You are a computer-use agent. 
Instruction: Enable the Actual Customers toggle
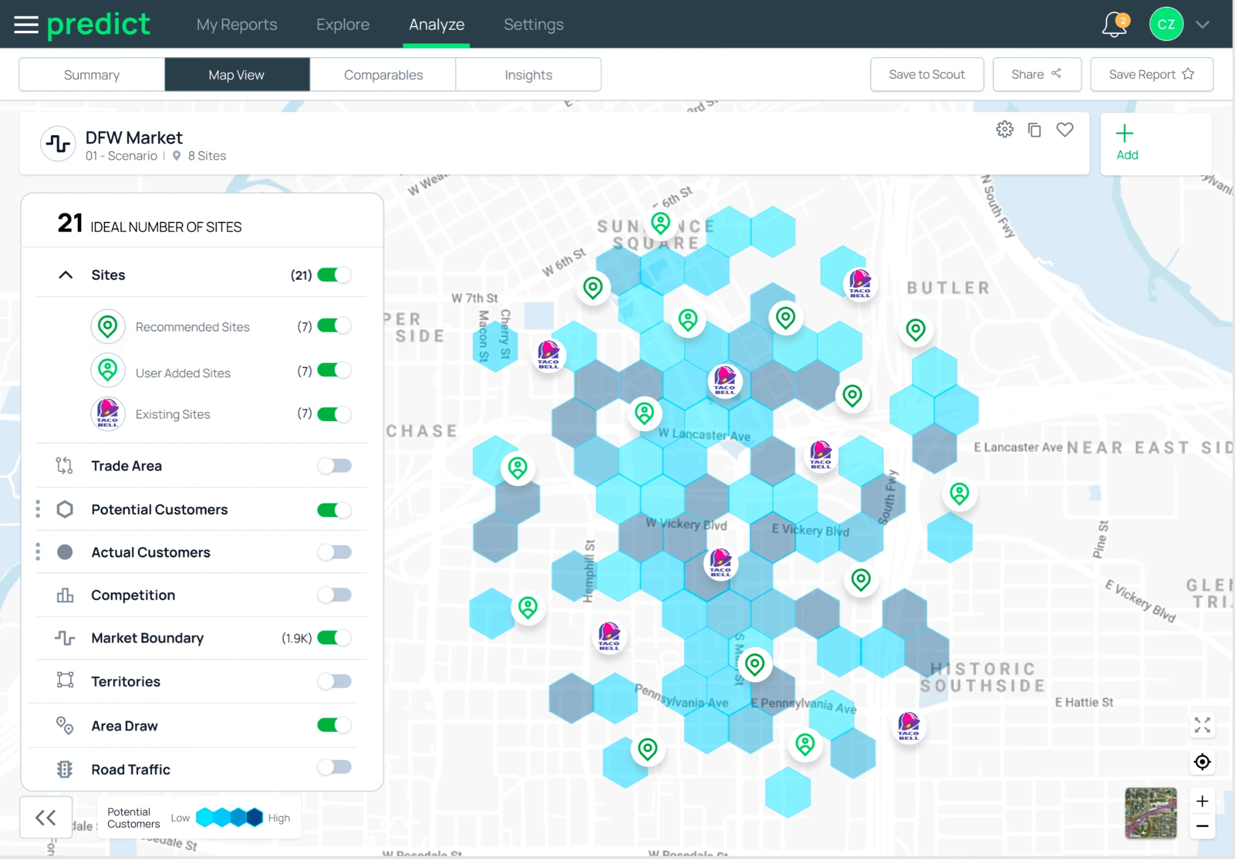[335, 552]
